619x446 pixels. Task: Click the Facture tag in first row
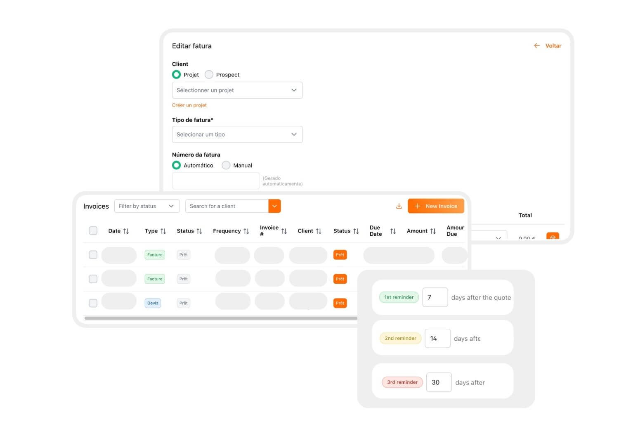pos(155,255)
